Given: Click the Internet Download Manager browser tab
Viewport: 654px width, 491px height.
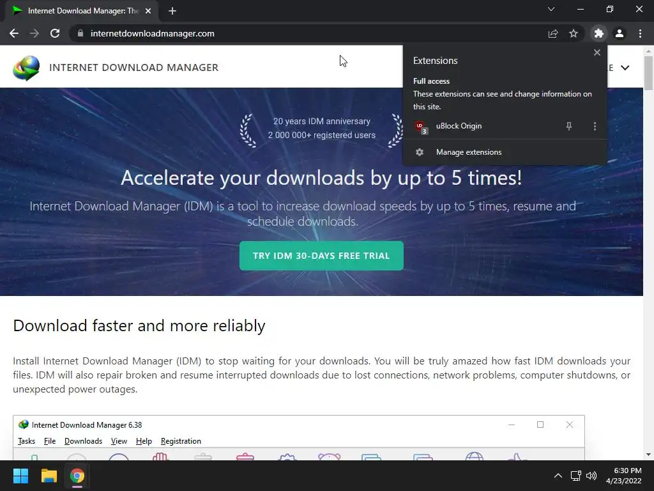Looking at the screenshot, I should click(81, 11).
